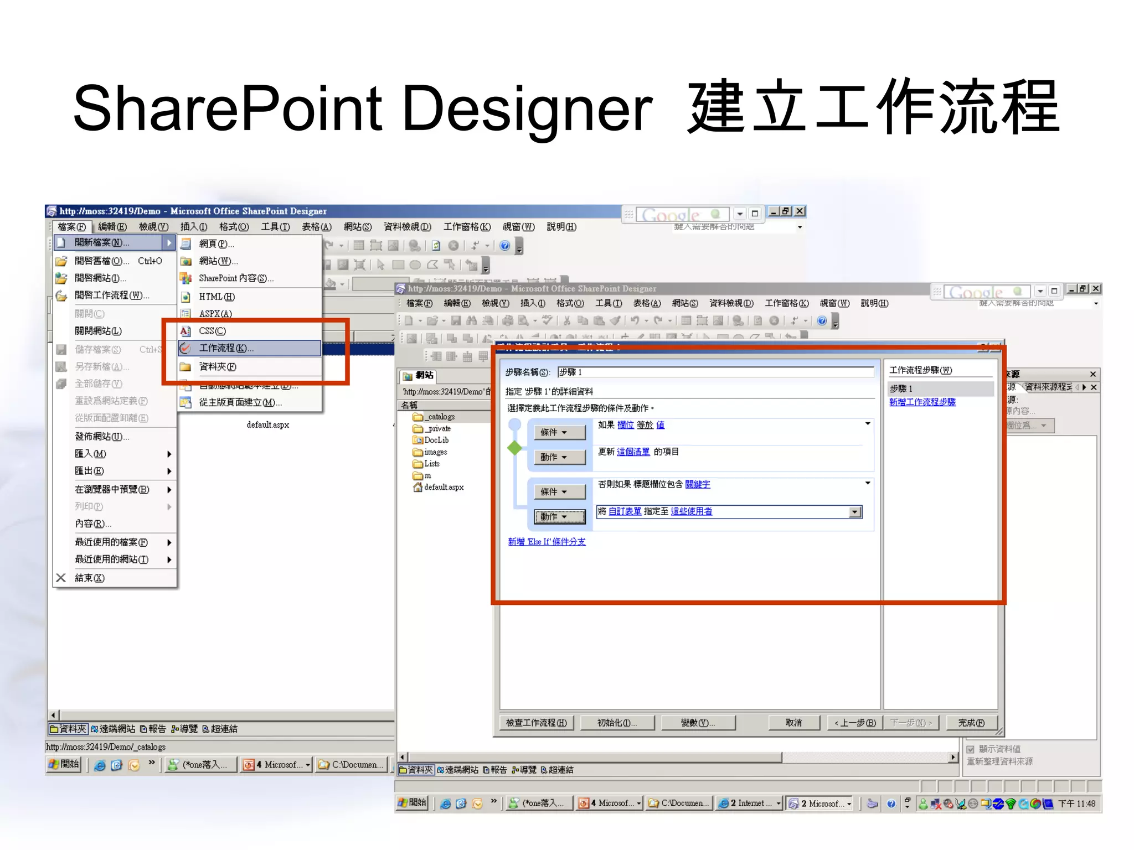Click the default.aspx home icon in the 網站 folder list

click(418, 487)
